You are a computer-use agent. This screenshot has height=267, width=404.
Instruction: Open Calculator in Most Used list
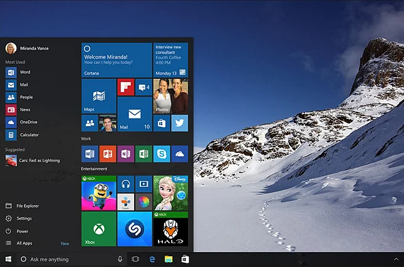22,135
